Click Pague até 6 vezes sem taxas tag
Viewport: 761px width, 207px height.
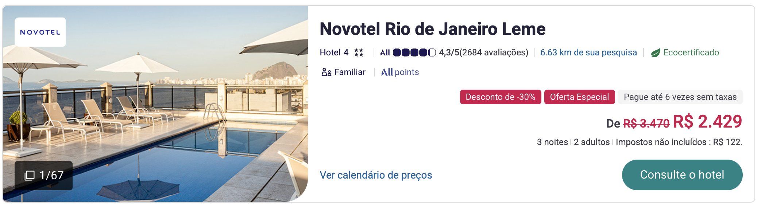680,97
